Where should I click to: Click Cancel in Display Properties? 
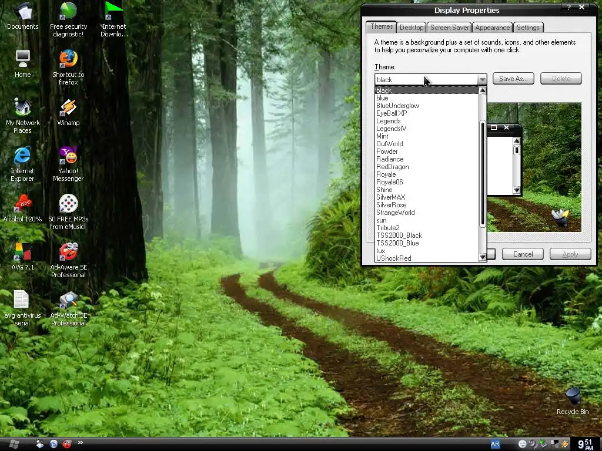523,254
